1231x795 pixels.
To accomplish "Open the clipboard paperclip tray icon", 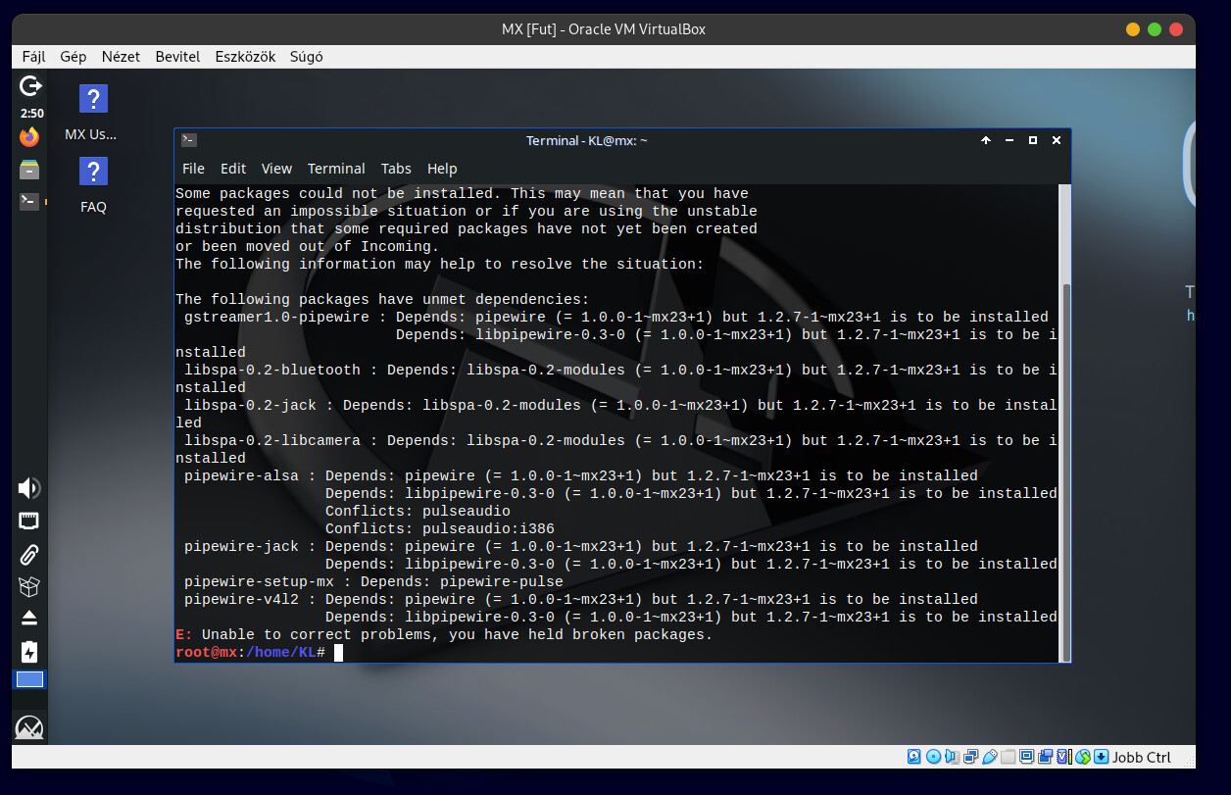I will click(x=29, y=554).
